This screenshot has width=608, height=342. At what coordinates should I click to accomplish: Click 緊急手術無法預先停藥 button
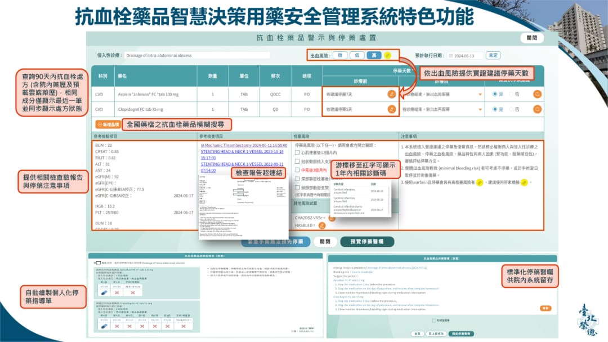(275, 242)
